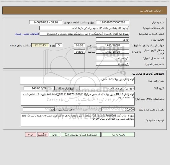Screen dimensions: 170x165
Task: Click the مهلت ارسال پاسخ label
Action: coord(153,46)
